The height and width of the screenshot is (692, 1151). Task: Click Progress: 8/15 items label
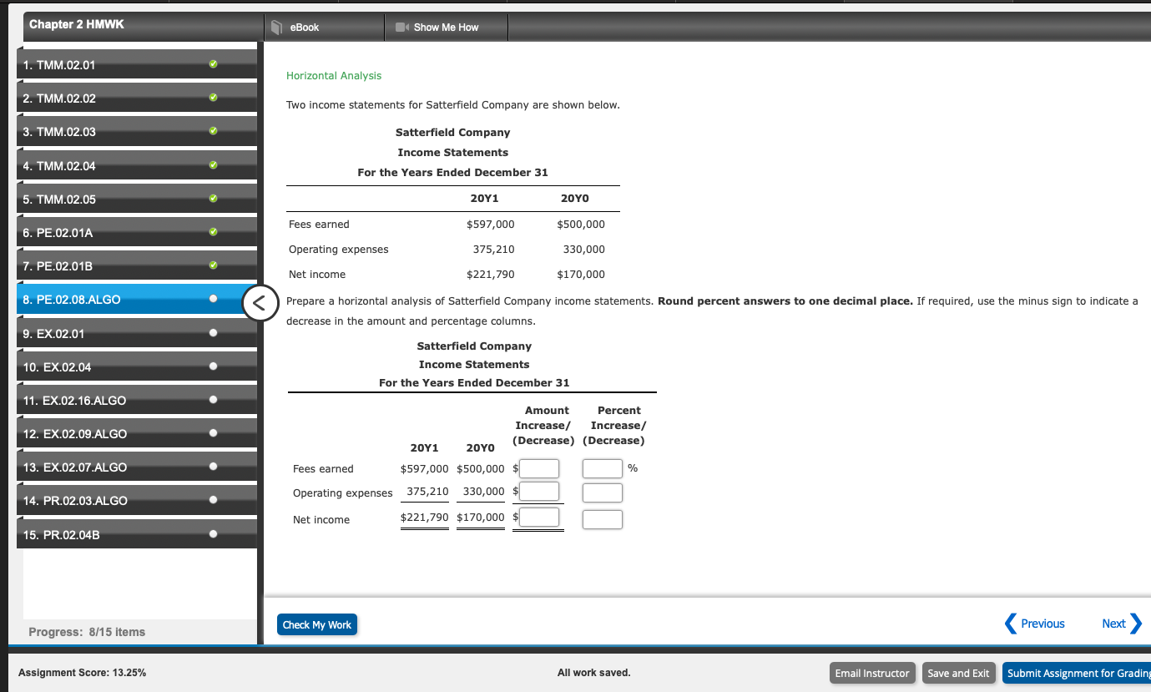pyautogui.click(x=87, y=632)
